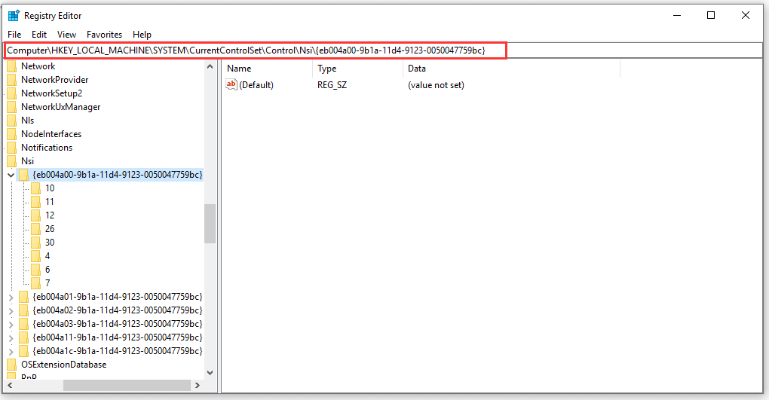Screen dimensions: 769x400
Task: Select the Nls key
Action: point(27,120)
